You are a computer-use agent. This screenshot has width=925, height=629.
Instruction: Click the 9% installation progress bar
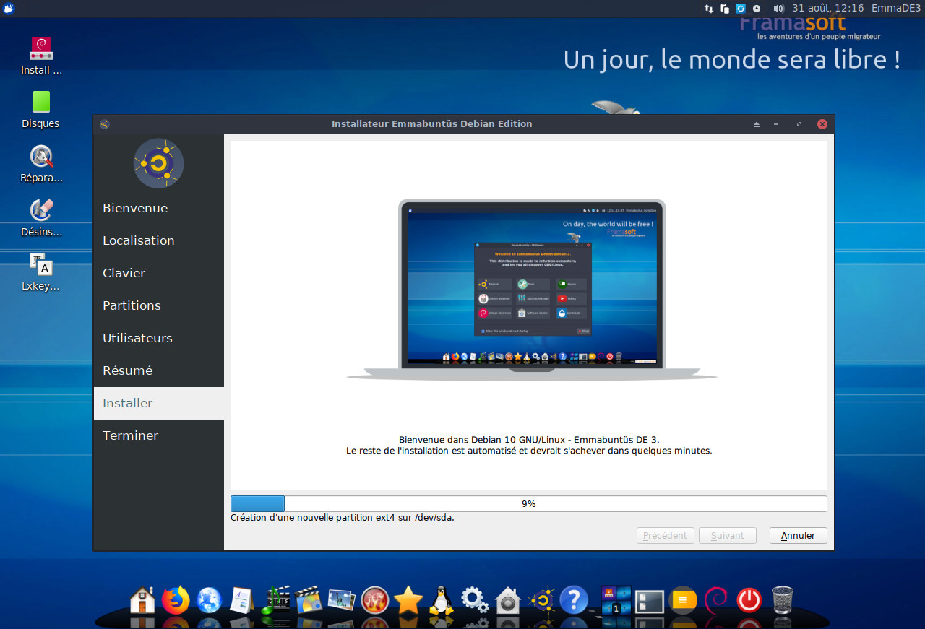tap(529, 504)
